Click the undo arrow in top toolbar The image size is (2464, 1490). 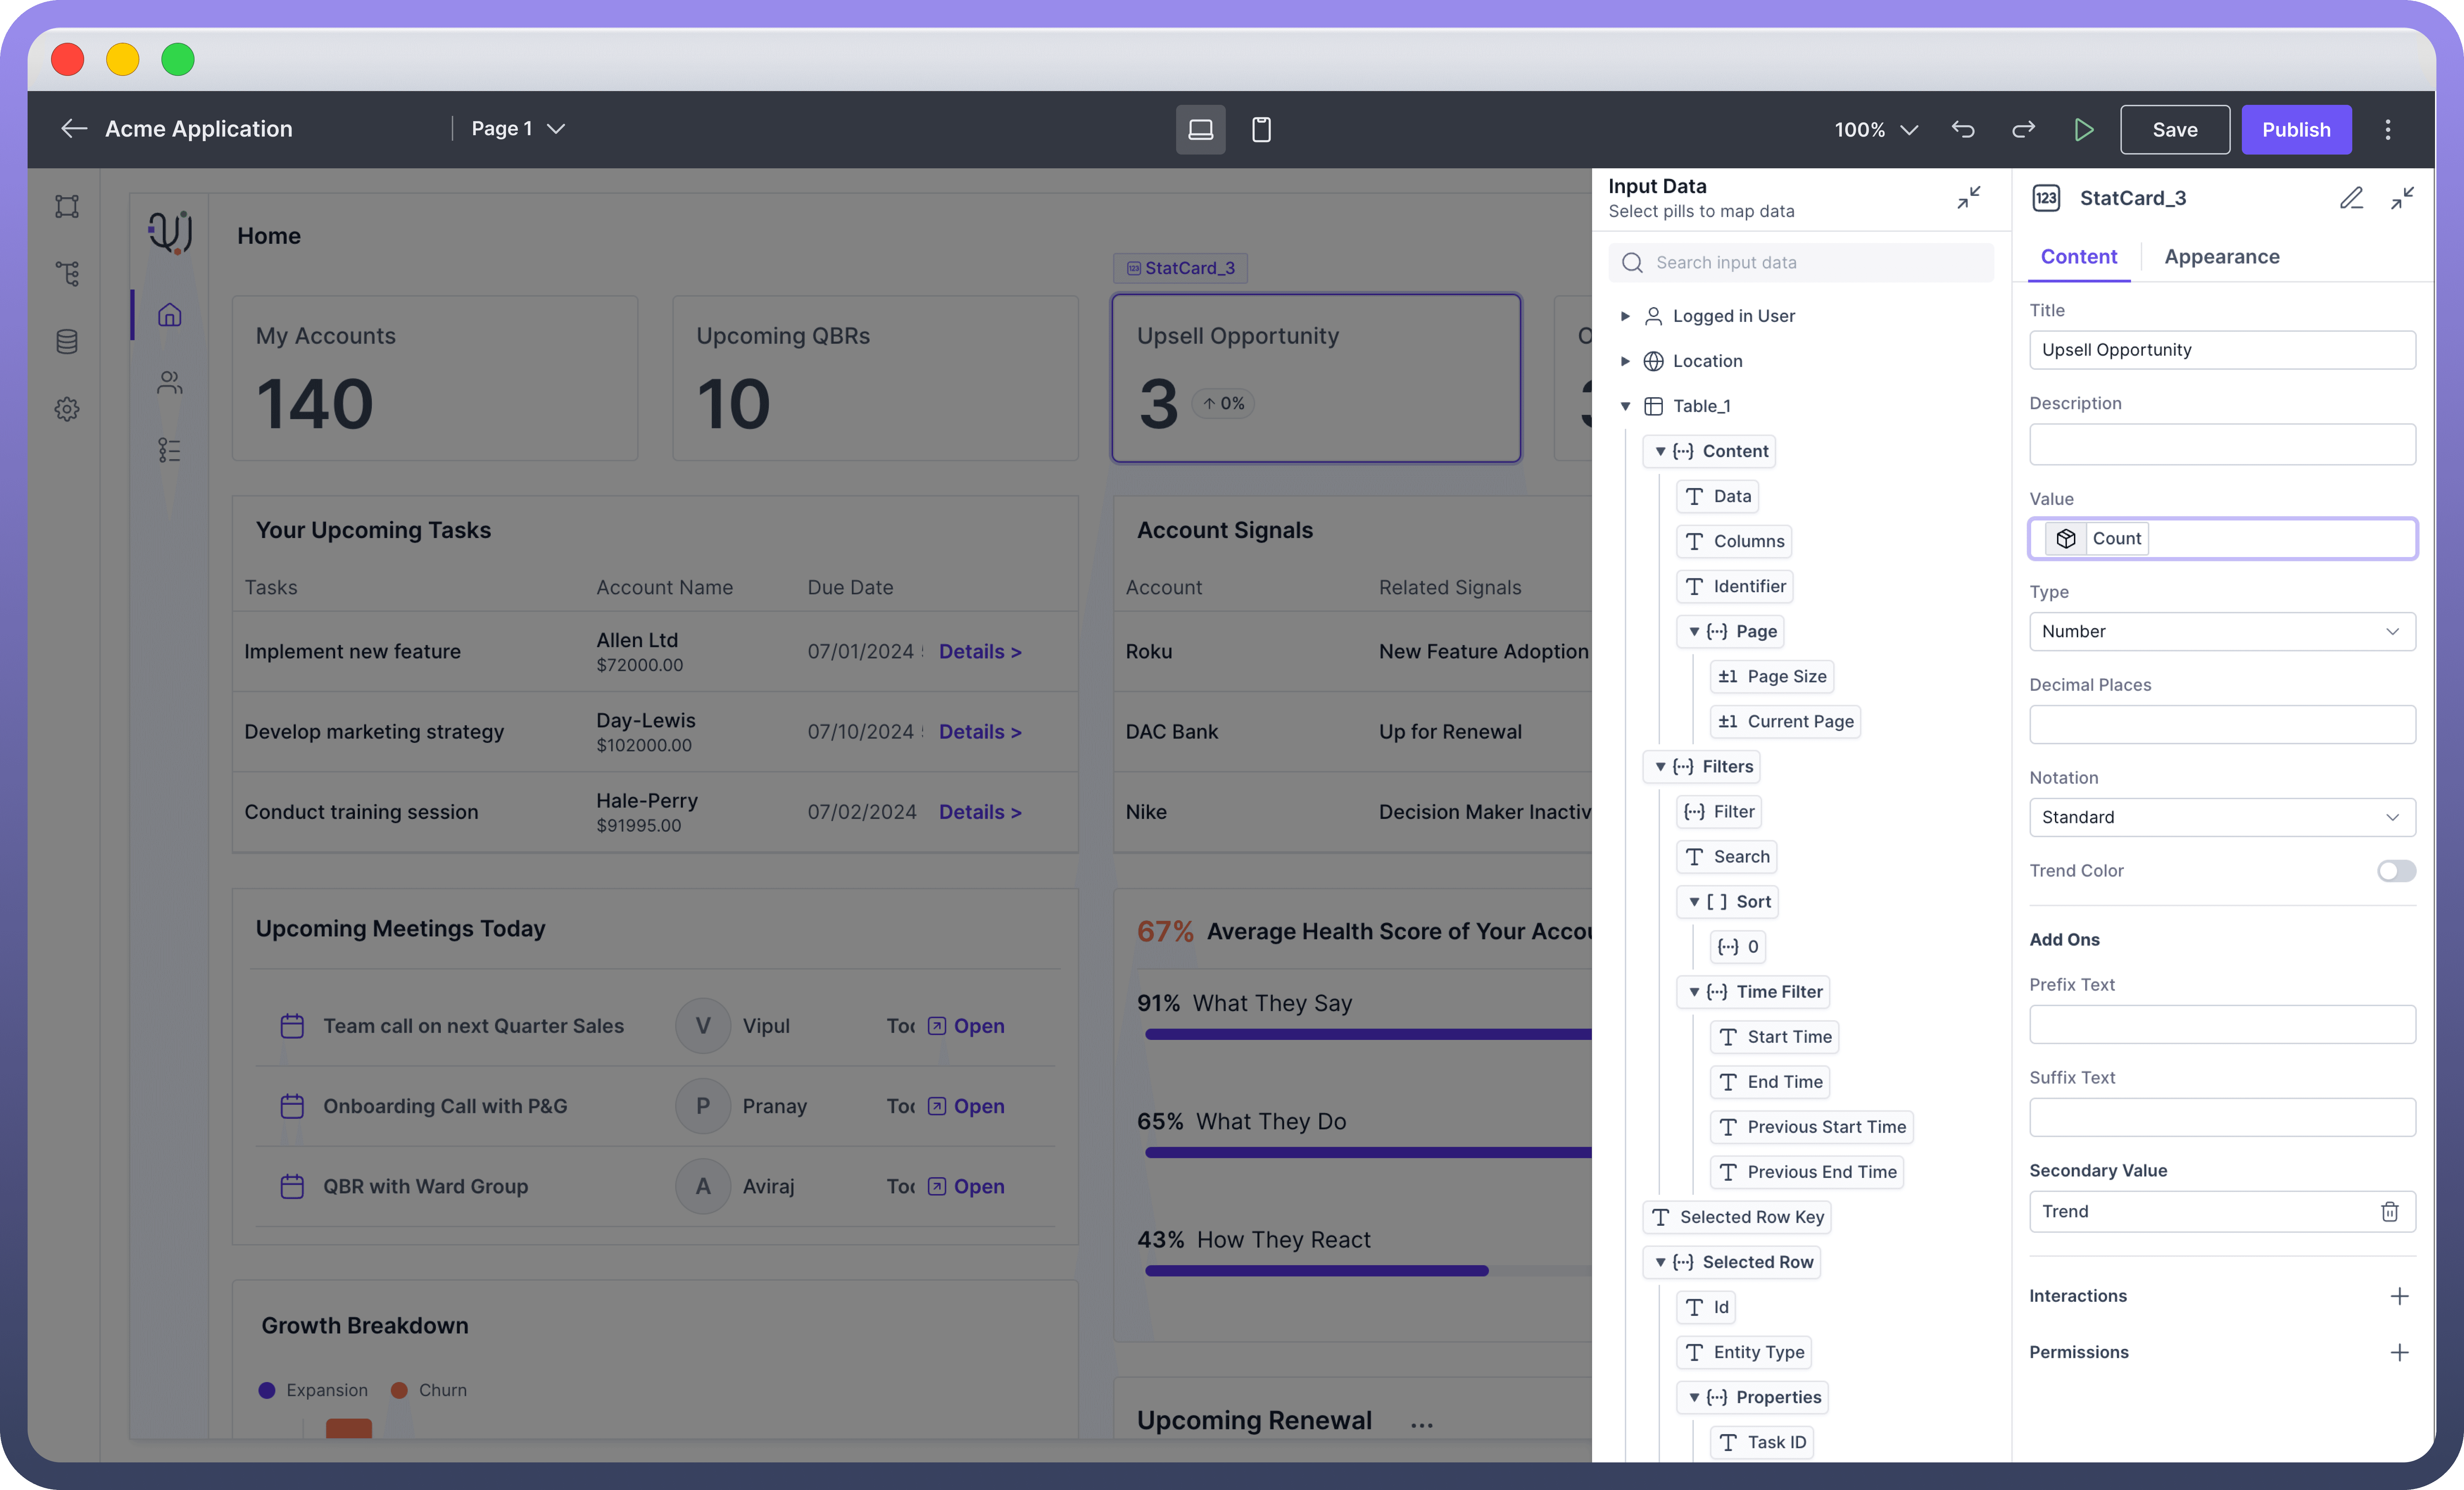pyautogui.click(x=1963, y=129)
